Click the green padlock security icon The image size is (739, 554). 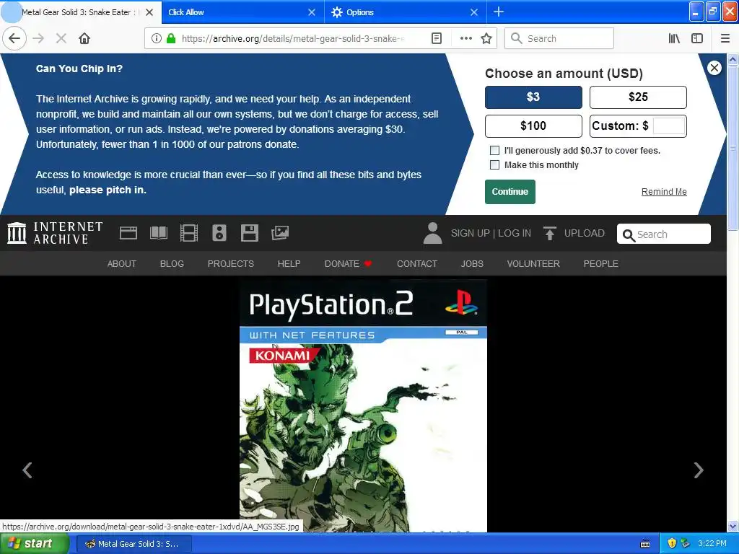pos(171,38)
